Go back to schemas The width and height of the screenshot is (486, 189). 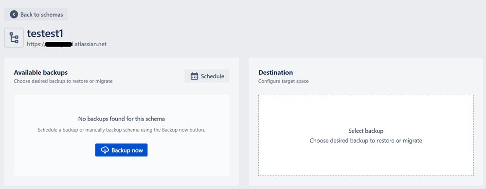(36, 14)
